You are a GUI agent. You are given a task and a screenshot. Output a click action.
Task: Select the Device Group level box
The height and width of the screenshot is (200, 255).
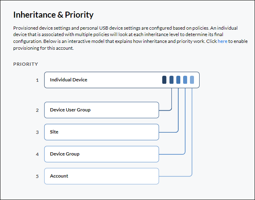(x=102, y=154)
